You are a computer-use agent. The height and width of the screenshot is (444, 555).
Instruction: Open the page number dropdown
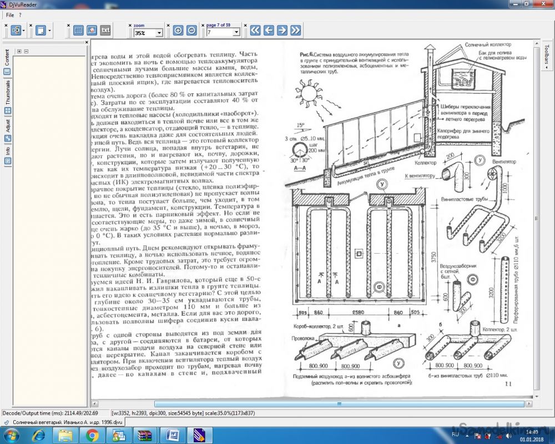click(236, 33)
